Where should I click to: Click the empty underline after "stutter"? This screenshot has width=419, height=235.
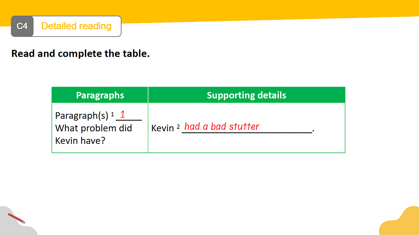coord(286,131)
